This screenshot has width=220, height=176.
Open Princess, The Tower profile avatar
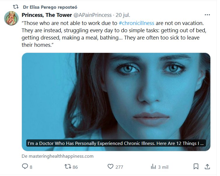pos(12,18)
